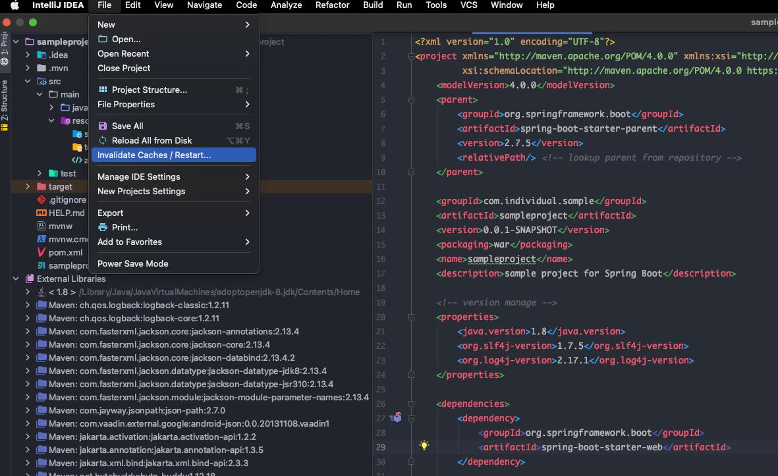Image resolution: width=778 pixels, height=476 pixels.
Task: Click the Open... menu entry
Action: point(174,39)
